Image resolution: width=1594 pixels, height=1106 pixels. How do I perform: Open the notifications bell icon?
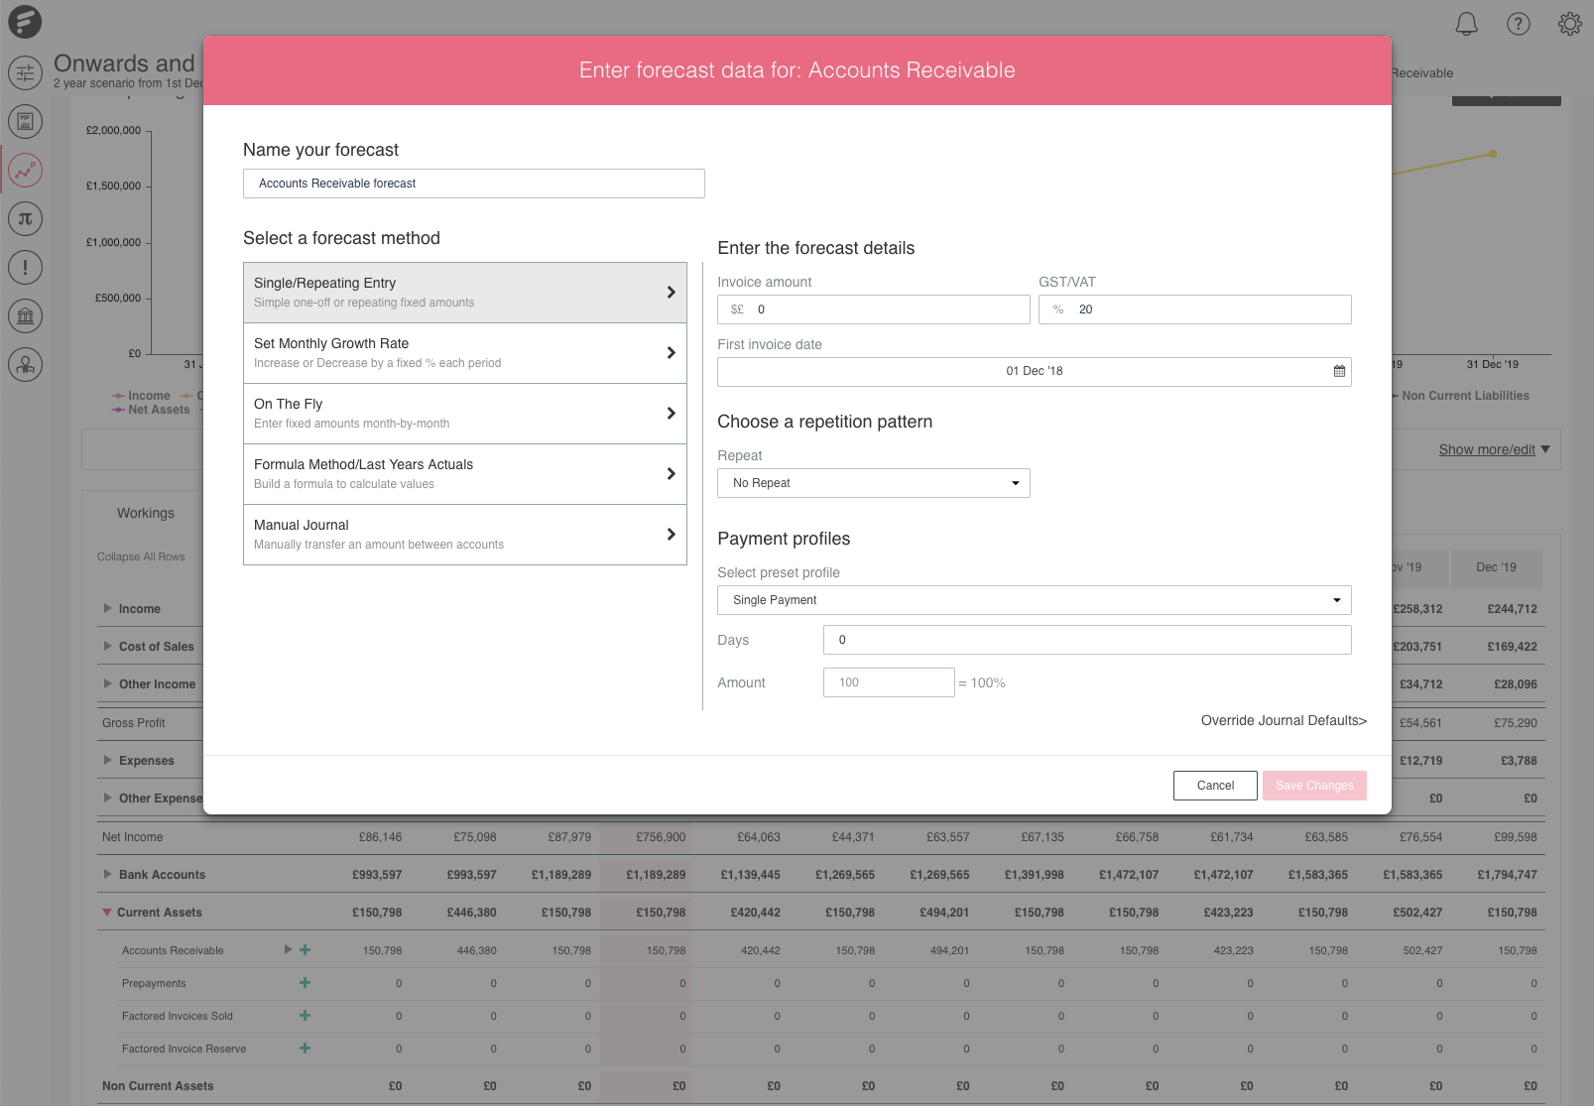pyautogui.click(x=1467, y=24)
